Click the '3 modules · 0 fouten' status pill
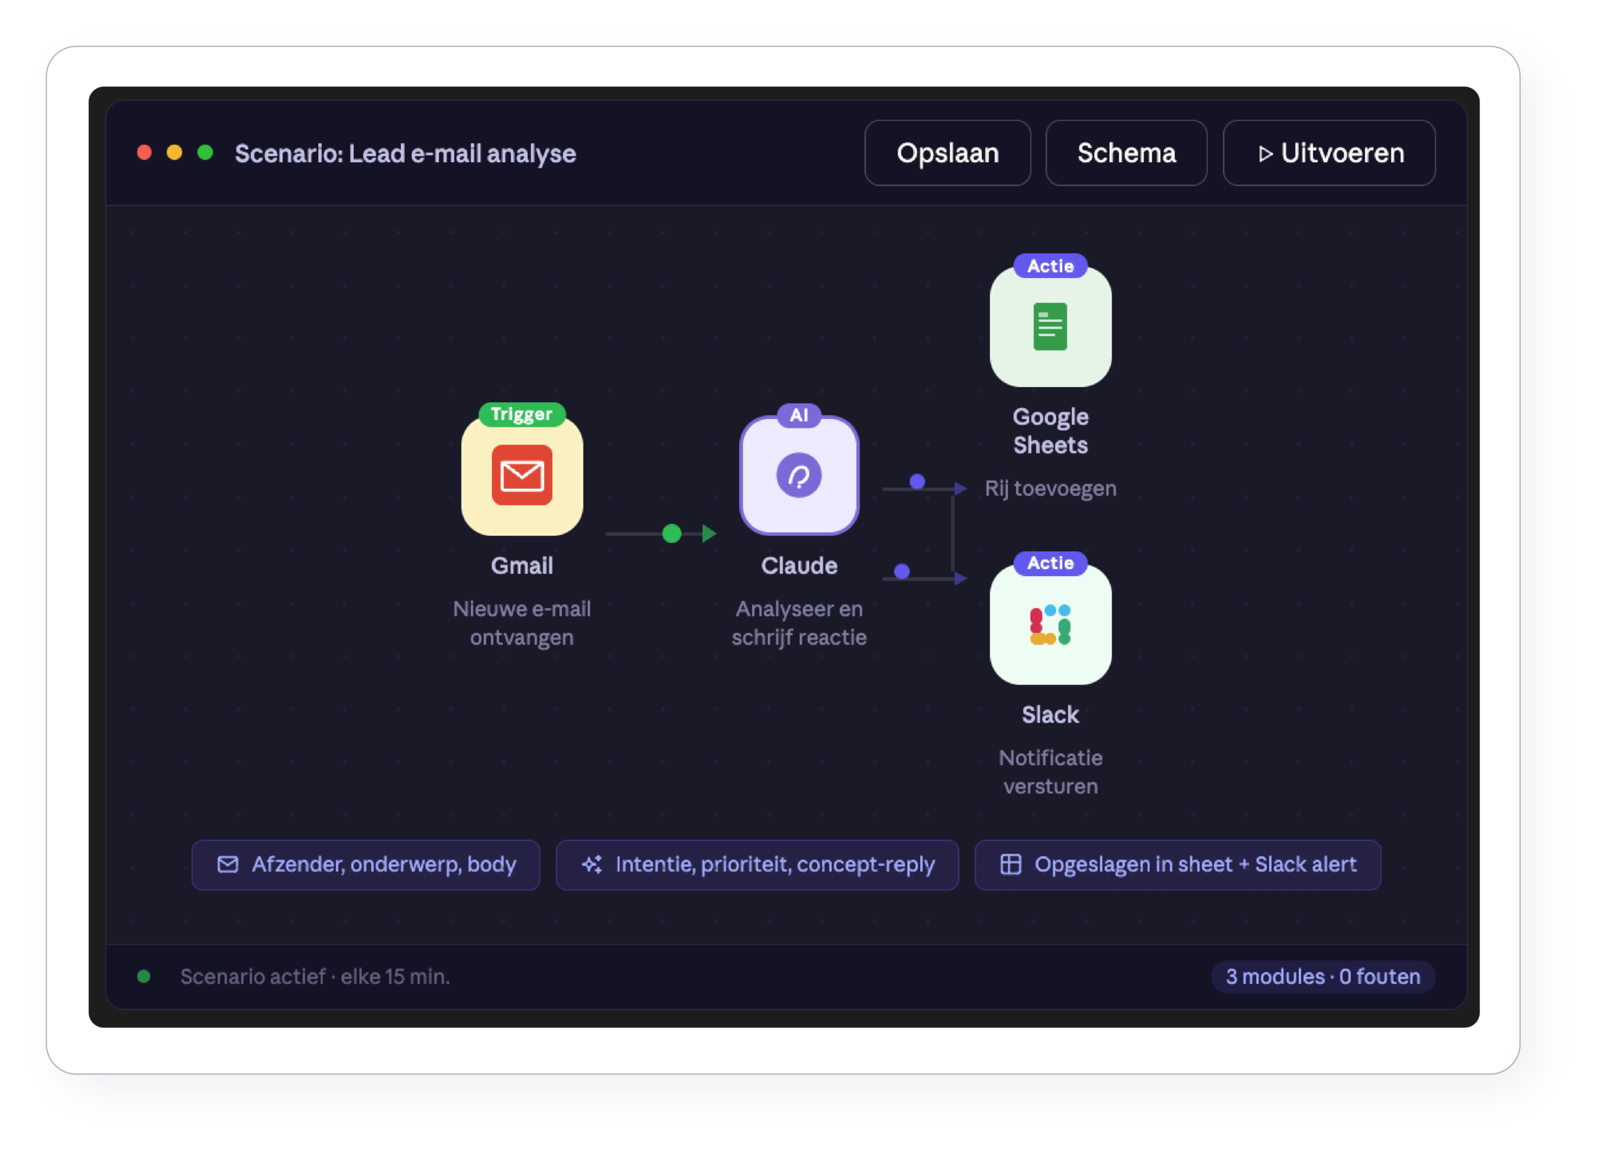 (x=1323, y=976)
